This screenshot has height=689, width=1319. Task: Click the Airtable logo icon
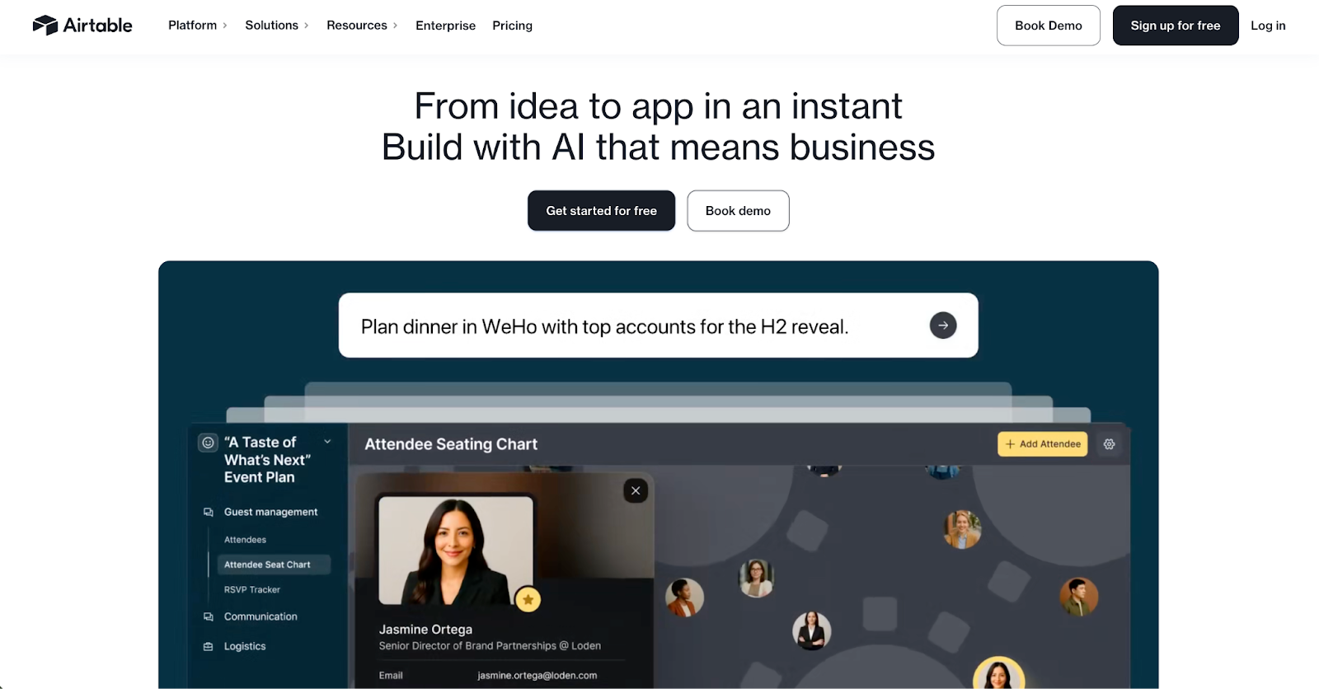(x=45, y=26)
